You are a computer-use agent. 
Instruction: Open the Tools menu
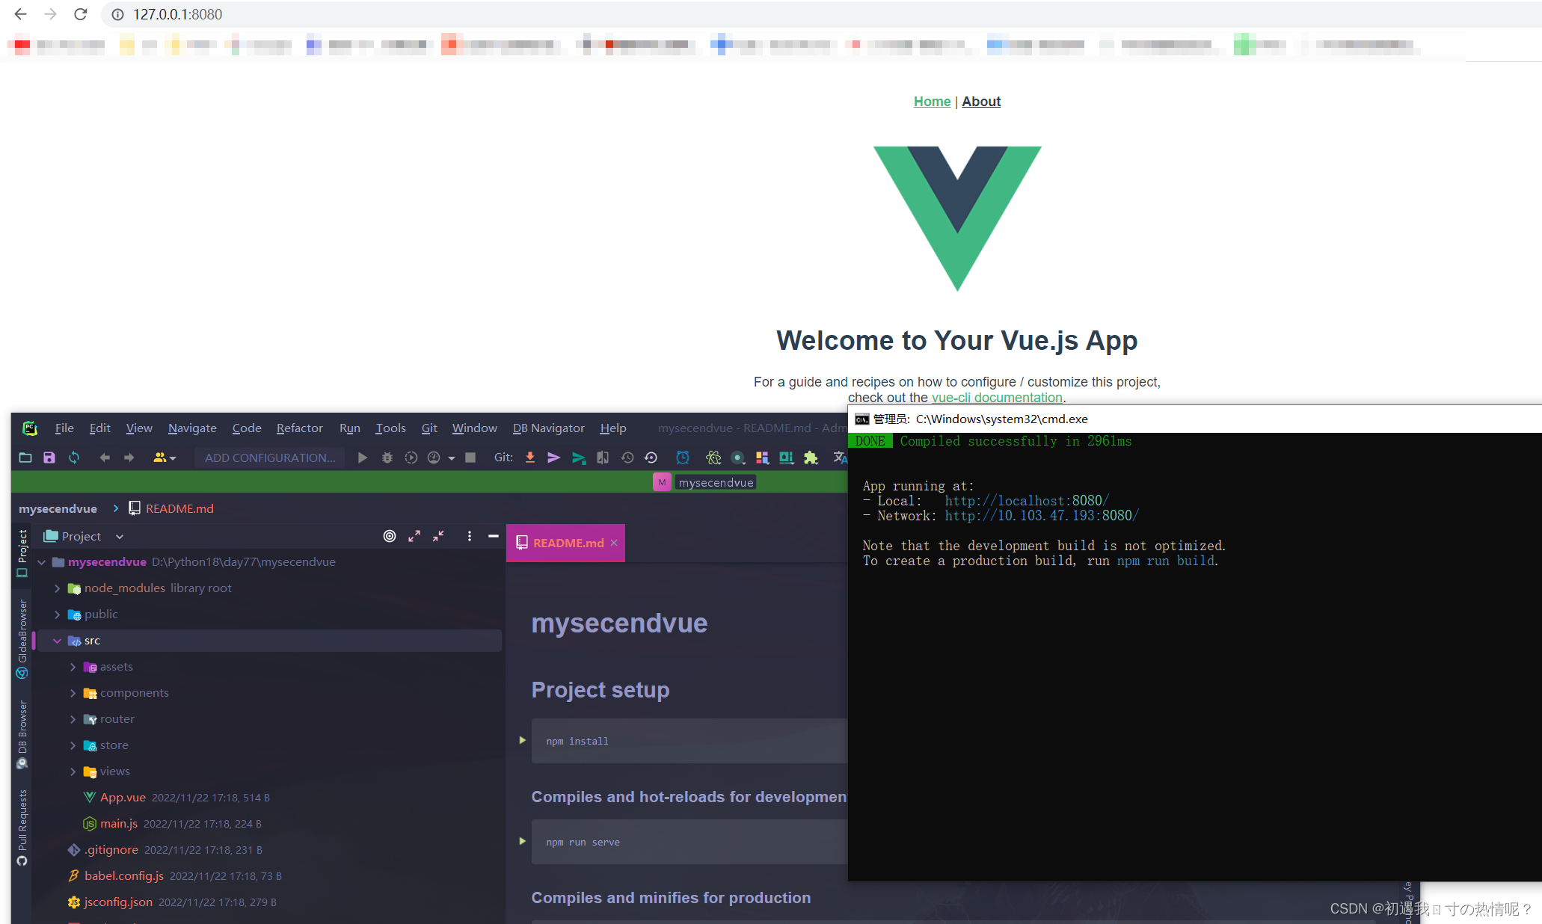390,428
